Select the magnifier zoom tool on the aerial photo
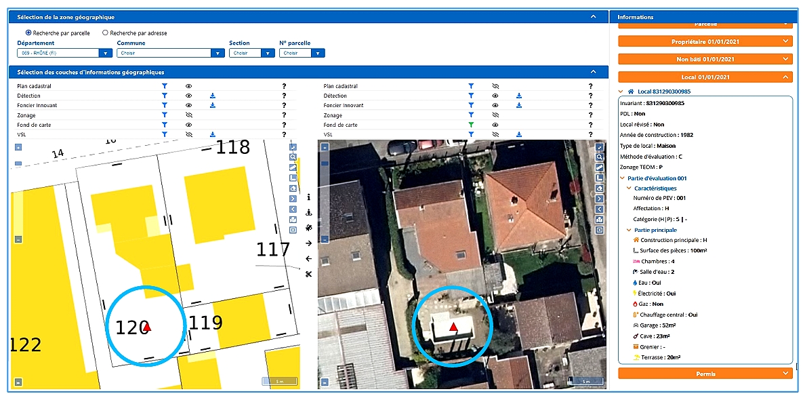 pos(599,157)
